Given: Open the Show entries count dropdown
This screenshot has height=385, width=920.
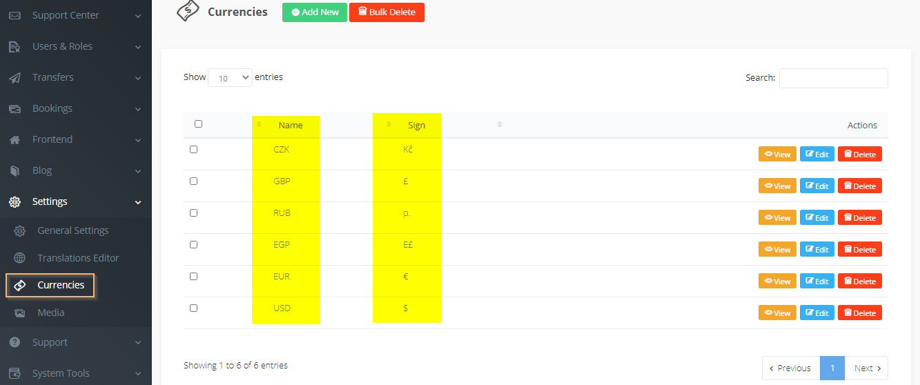Looking at the screenshot, I should [x=230, y=78].
